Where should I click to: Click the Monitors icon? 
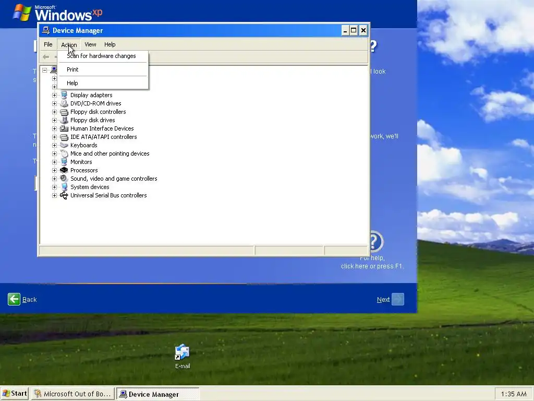point(64,162)
